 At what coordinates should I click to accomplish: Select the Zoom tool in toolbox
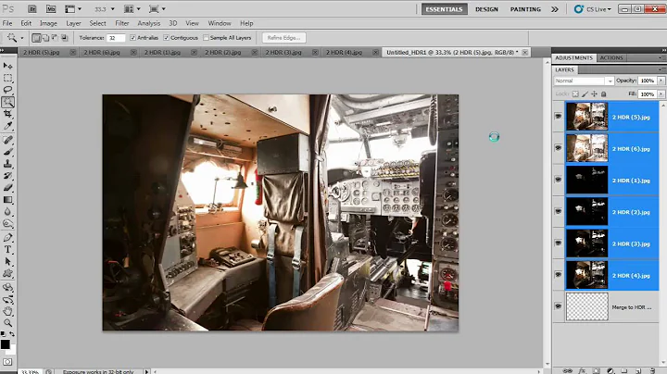coord(7,323)
